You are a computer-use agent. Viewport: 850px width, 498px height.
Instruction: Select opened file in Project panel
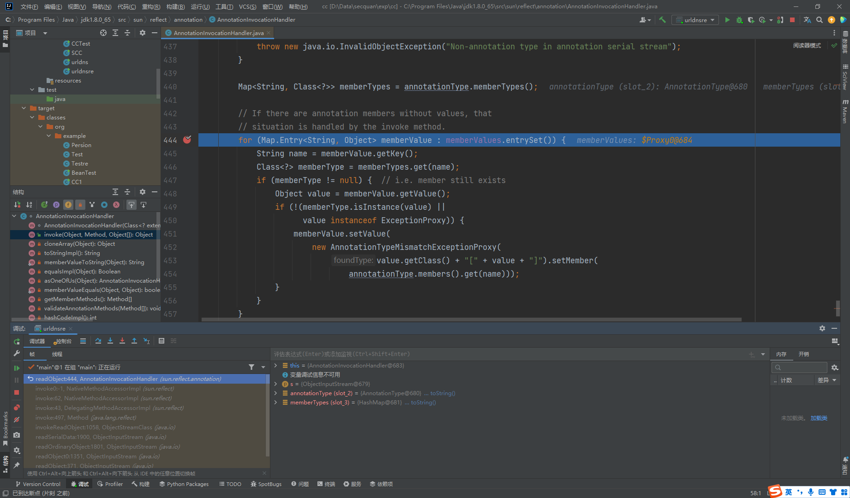click(x=103, y=33)
